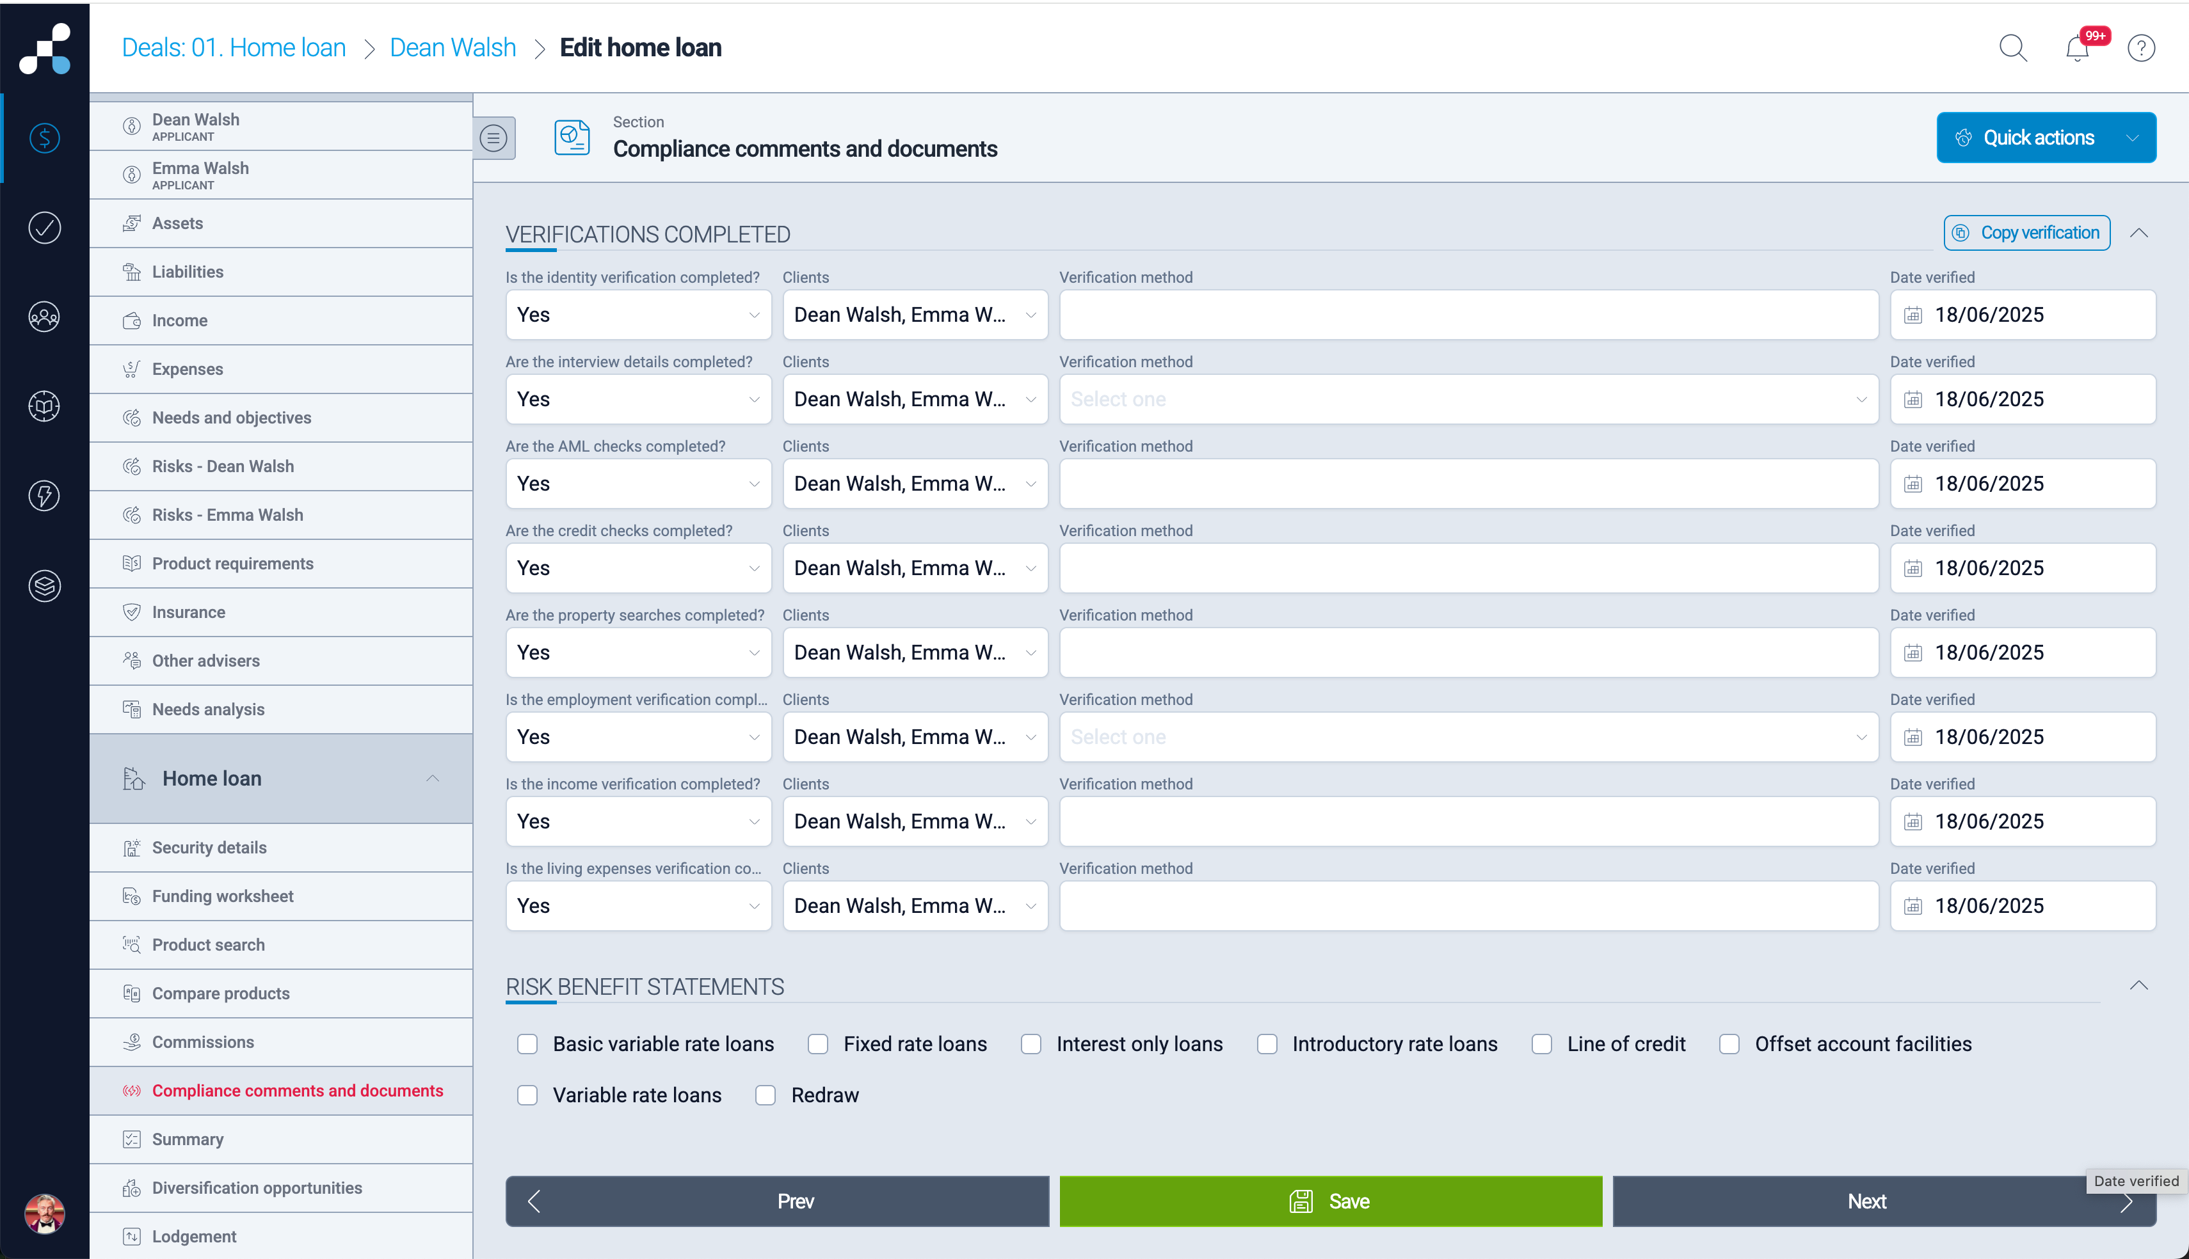
Task: Open the book cube icon in sidebar
Action: (x=45, y=406)
